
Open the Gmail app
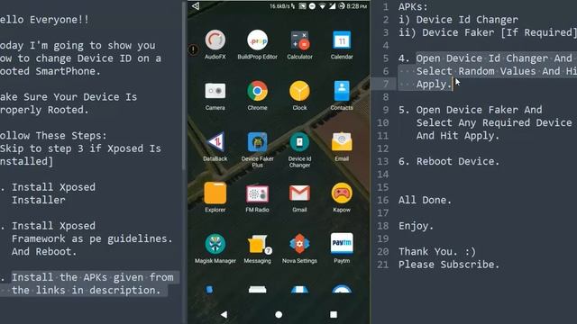pos(299,198)
